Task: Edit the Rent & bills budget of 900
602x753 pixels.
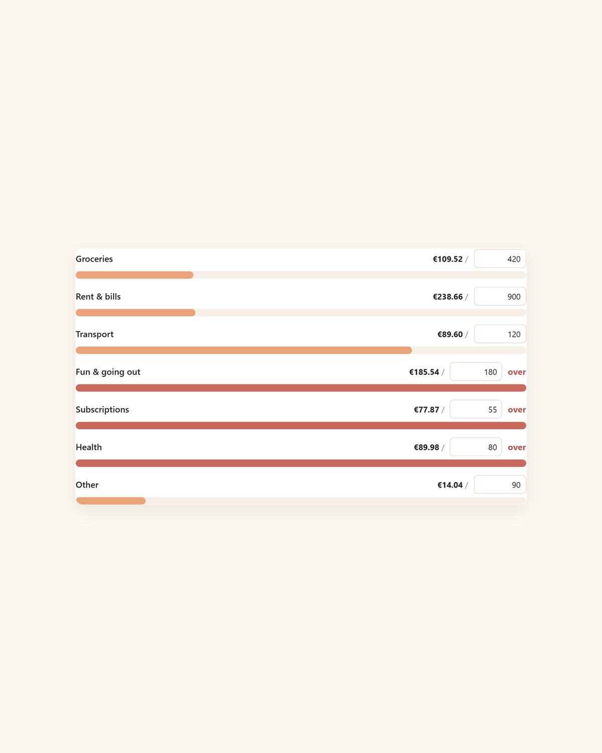Action: tap(500, 297)
